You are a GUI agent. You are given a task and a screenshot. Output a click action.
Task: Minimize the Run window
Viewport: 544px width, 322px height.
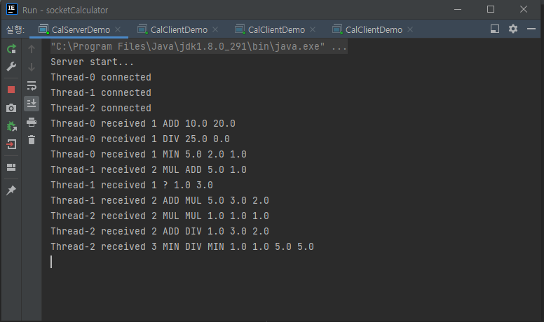point(458,9)
